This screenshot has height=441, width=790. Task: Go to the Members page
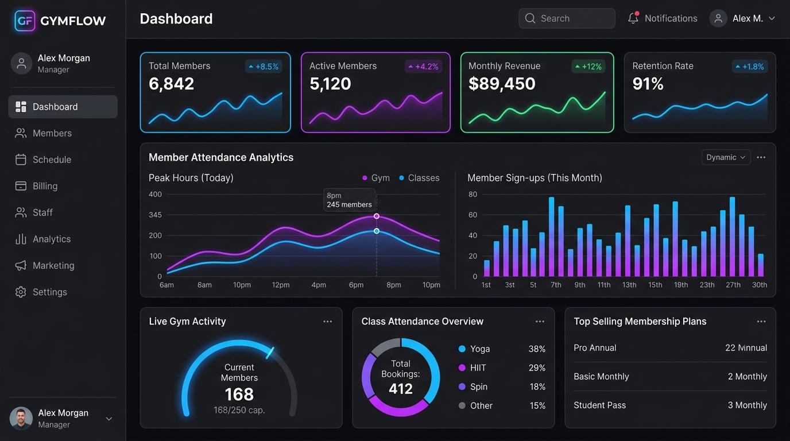pyautogui.click(x=63, y=133)
